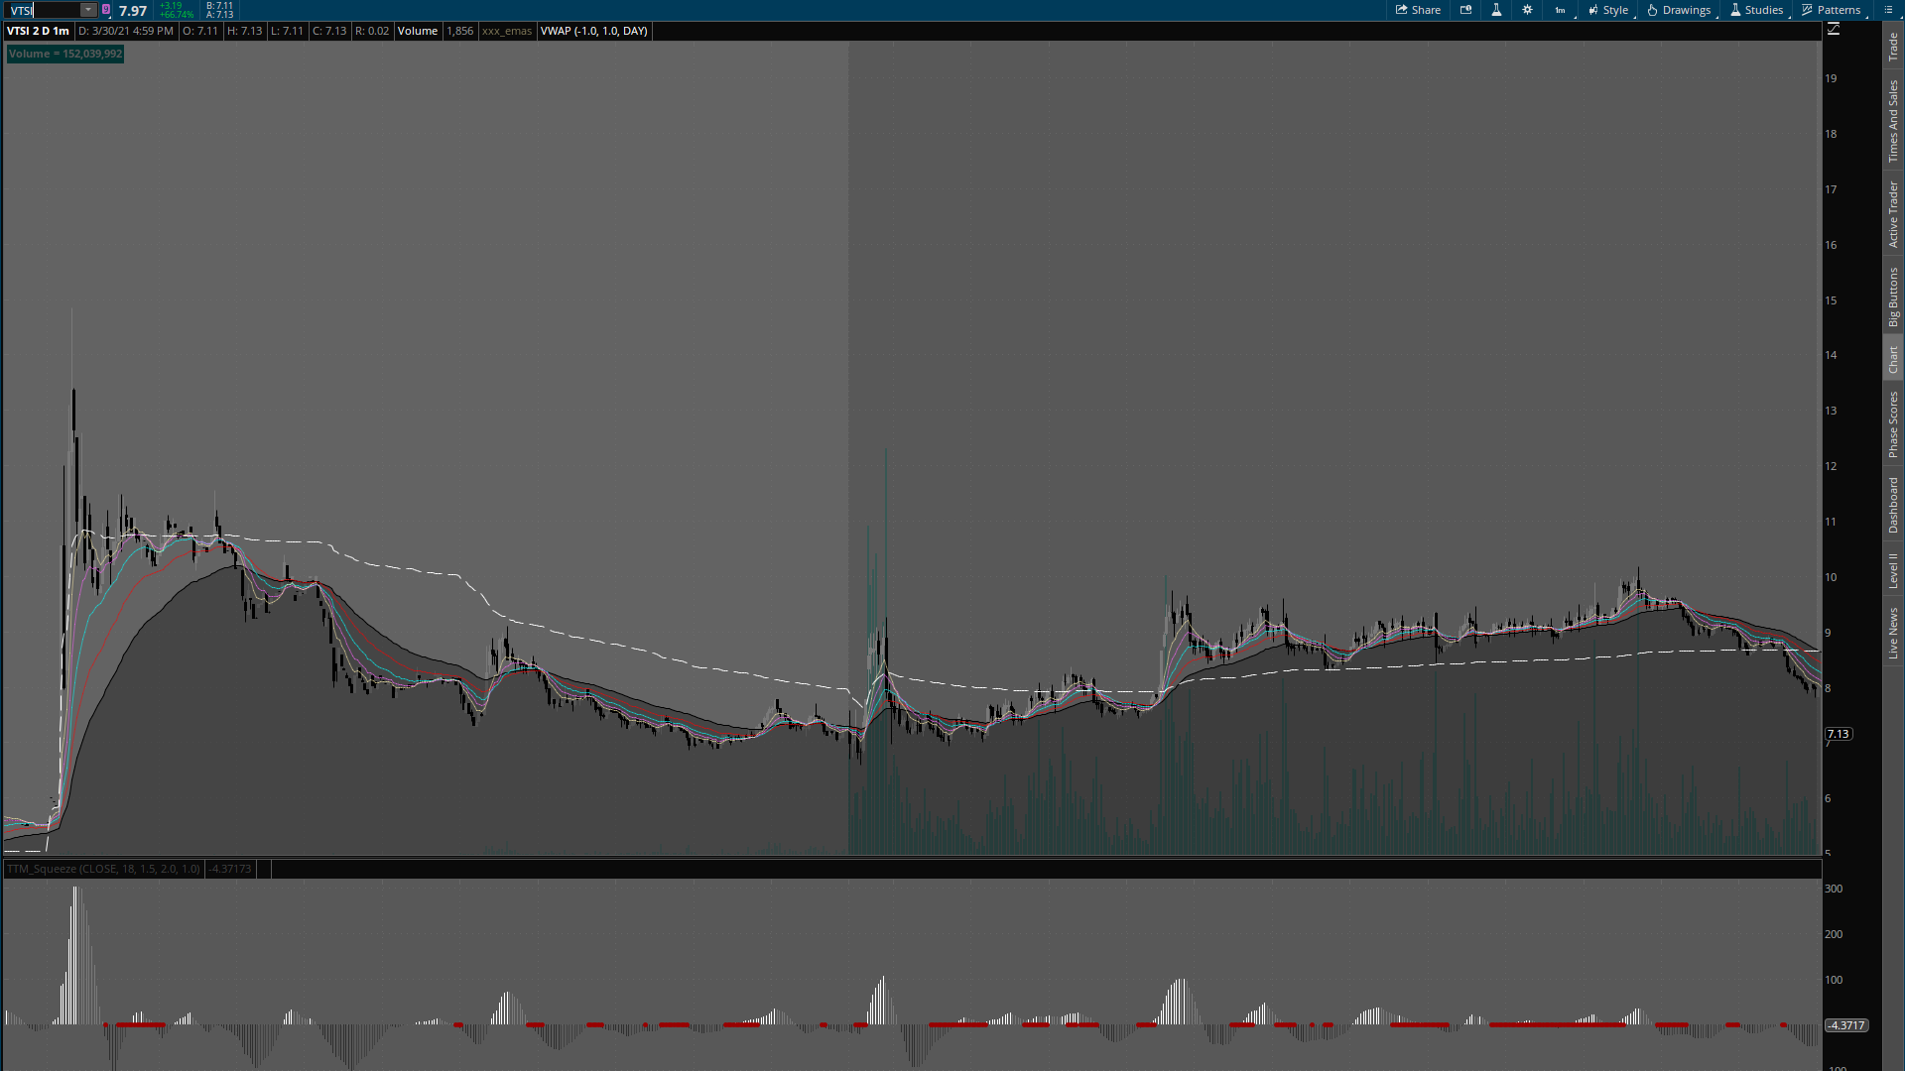
Task: Open the Active Trader side tab
Action: click(1893, 214)
